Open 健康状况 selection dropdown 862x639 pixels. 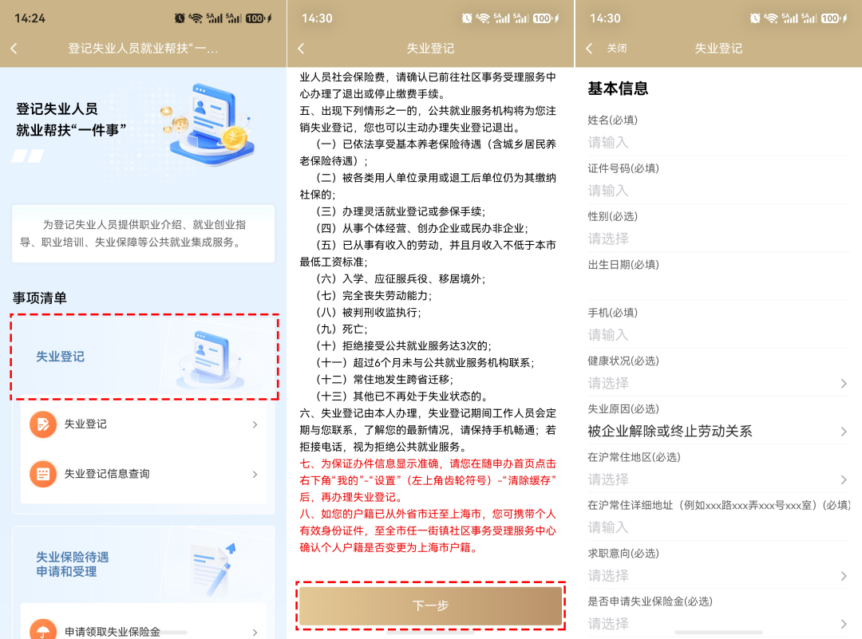pos(718,384)
